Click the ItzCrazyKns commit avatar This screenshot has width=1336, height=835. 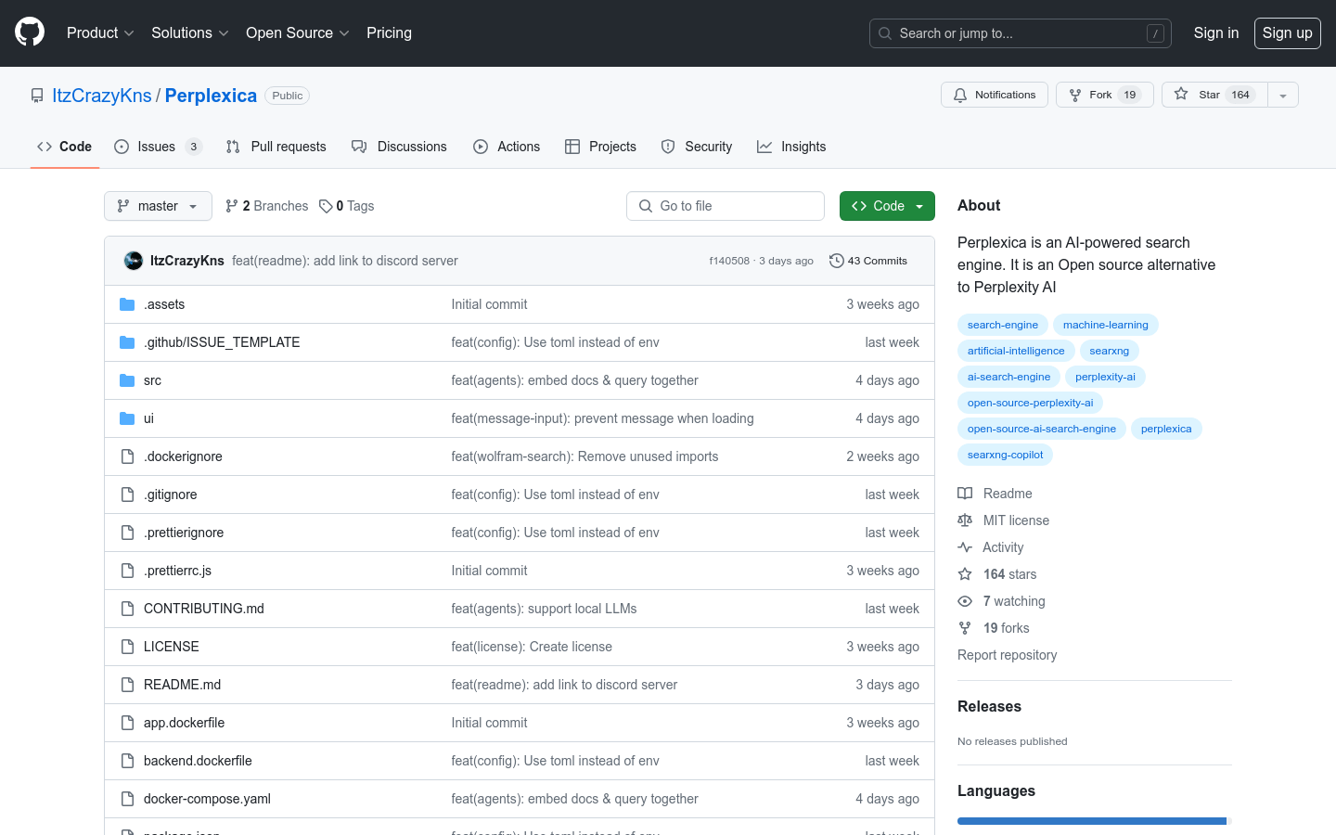134,261
